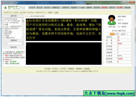Open the 纵横码打字 navigation tab
Screen dimensions: 136x97
coord(56,8)
